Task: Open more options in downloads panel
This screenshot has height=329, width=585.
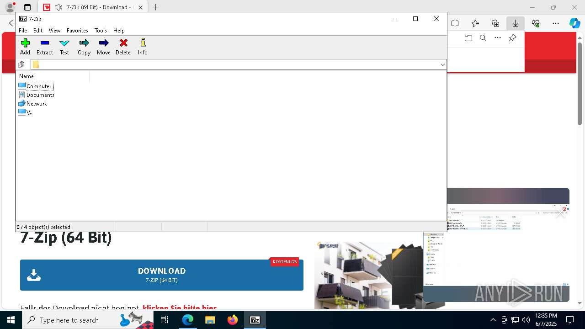Action: pyautogui.click(x=498, y=38)
